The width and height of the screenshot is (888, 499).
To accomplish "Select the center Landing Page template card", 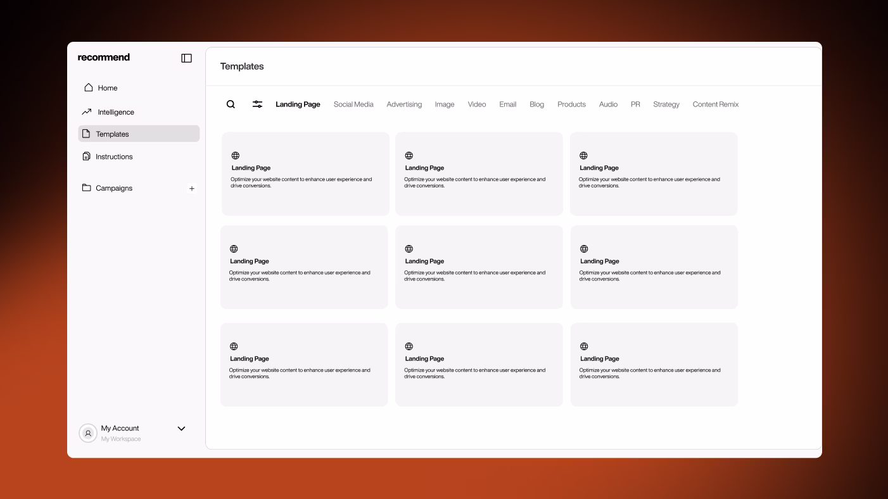I will coord(479,267).
